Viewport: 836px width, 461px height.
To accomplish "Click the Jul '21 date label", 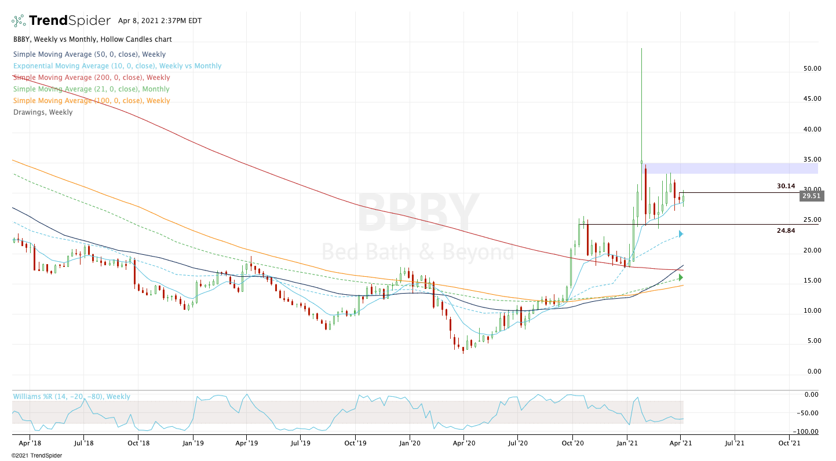I will coord(735,443).
